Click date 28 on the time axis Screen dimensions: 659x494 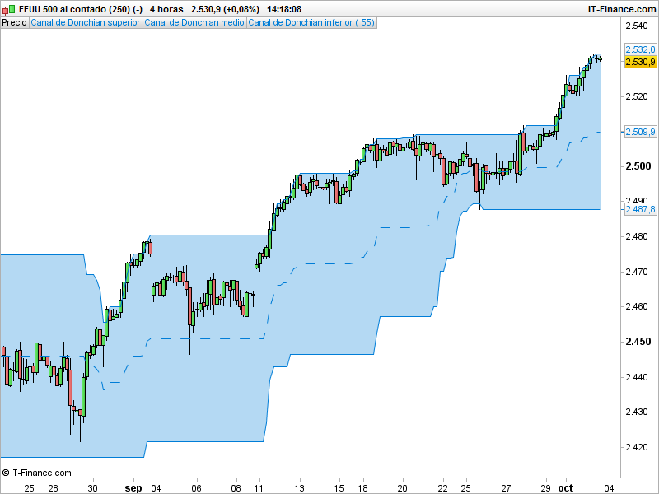click(53, 488)
